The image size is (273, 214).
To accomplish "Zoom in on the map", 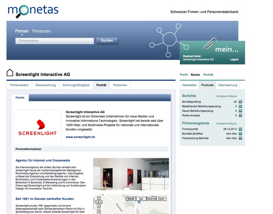I will point(98,211).
